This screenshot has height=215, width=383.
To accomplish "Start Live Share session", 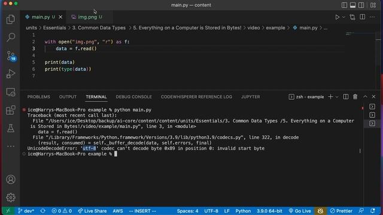I will [x=92, y=211].
